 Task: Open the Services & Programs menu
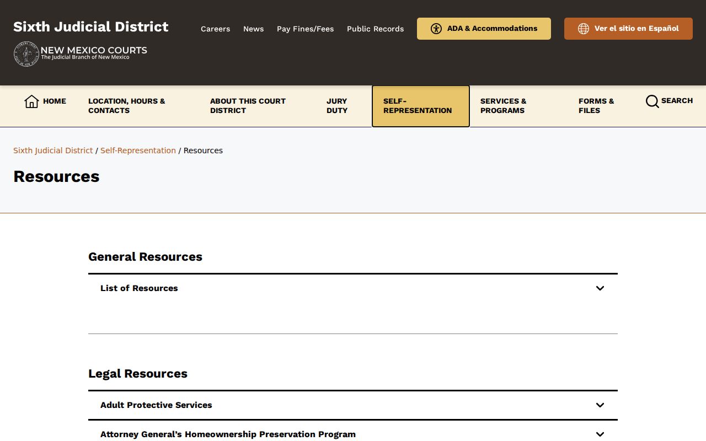(x=504, y=106)
